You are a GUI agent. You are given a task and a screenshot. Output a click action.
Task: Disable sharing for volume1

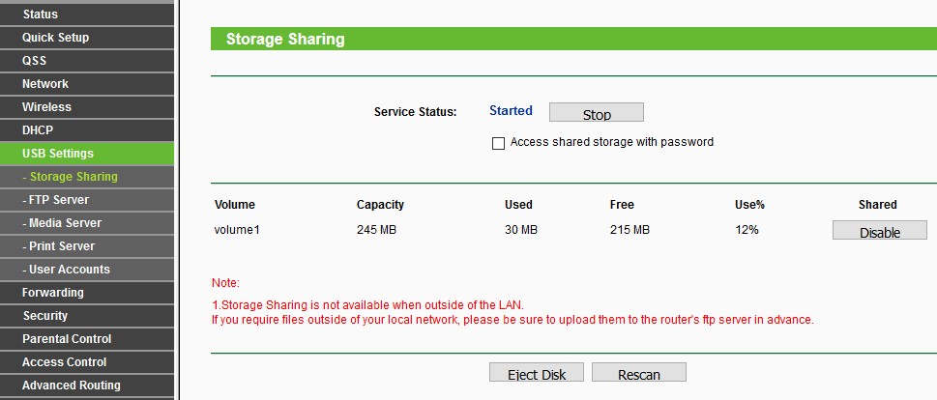[x=879, y=231]
